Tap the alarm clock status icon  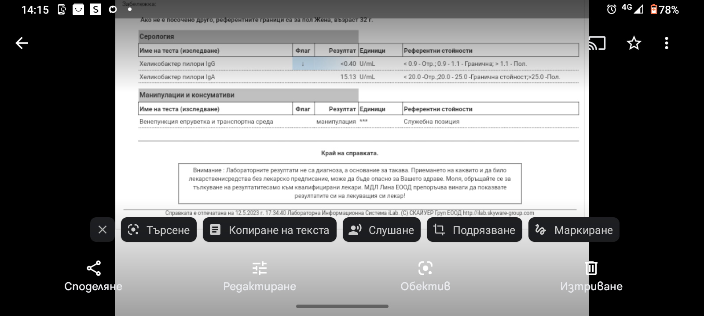611,10
